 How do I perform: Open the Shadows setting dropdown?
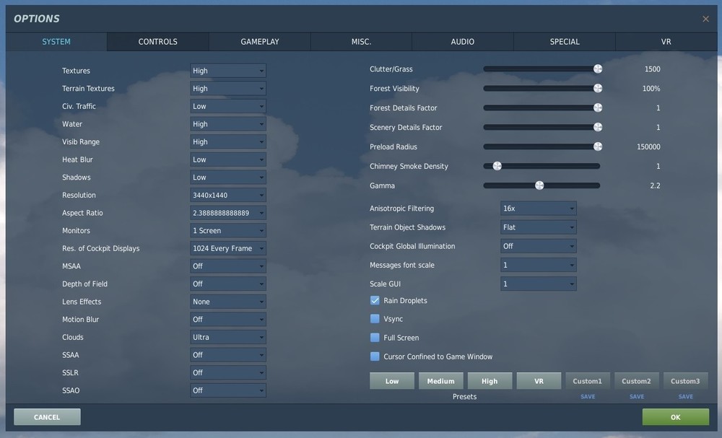(x=227, y=177)
